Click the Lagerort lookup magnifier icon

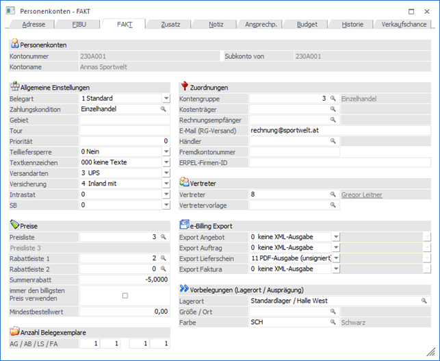click(425, 300)
